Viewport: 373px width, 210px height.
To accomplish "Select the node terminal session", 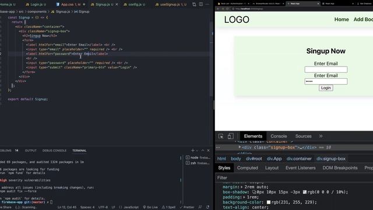I will (x=198, y=157).
